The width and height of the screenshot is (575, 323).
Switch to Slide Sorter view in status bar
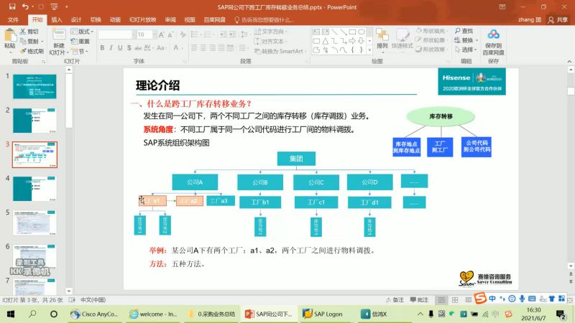pos(455,300)
